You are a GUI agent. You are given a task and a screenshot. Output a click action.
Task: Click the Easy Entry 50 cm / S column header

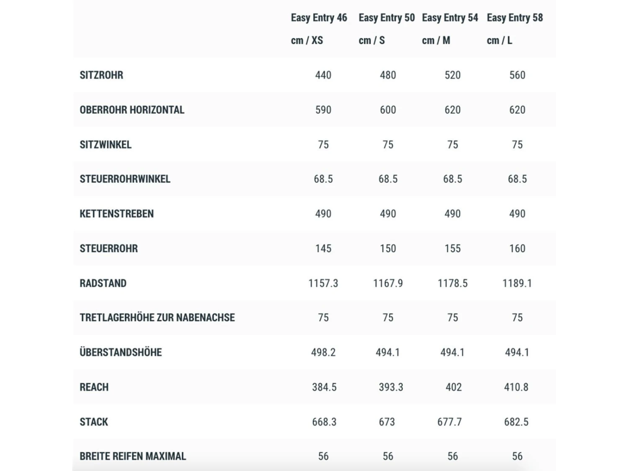[x=386, y=29]
